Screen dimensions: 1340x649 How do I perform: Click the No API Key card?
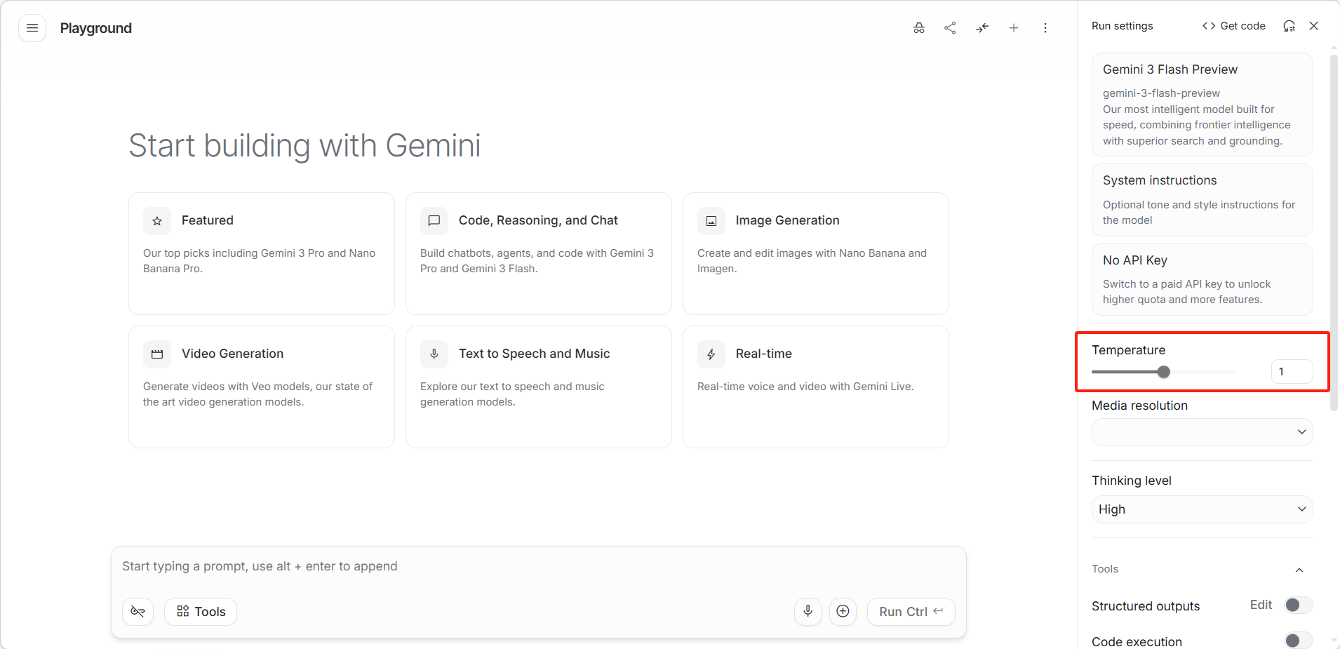pyautogui.click(x=1202, y=279)
